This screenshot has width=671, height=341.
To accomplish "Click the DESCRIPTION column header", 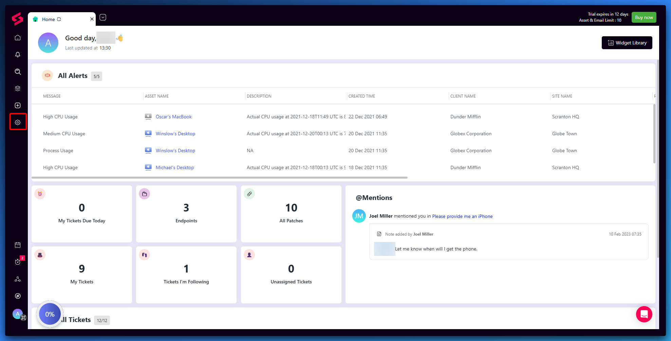I will point(259,96).
